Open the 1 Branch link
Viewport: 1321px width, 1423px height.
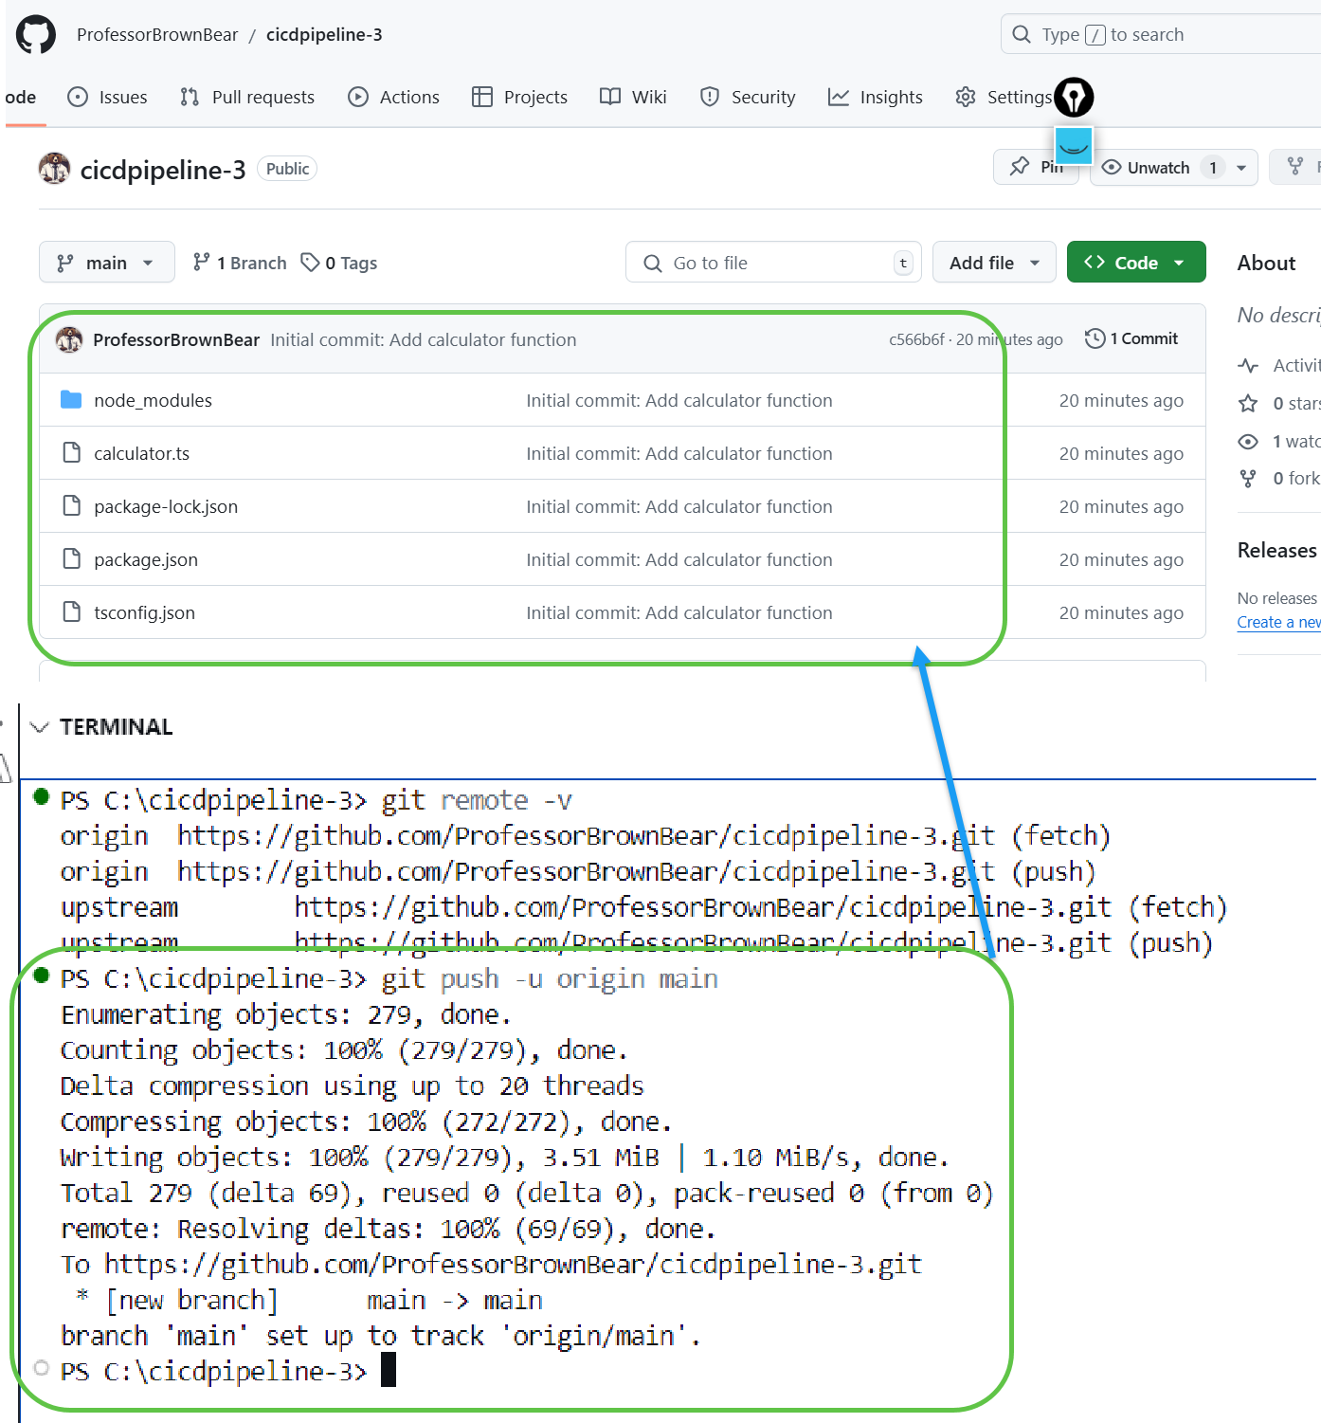pos(240,263)
